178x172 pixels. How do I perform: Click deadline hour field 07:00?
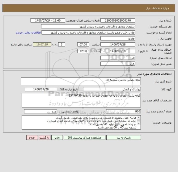pos(83,44)
